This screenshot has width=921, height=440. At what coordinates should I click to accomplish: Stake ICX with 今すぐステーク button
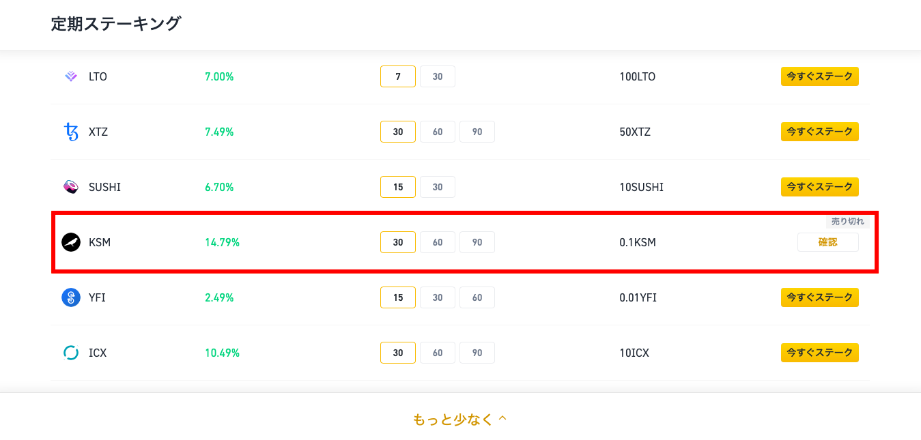[820, 353]
